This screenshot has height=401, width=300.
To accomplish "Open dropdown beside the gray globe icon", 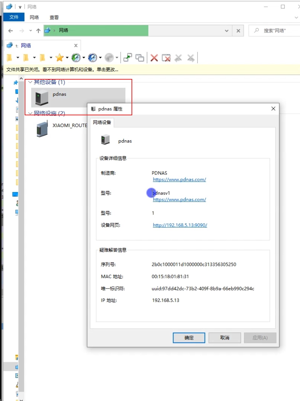I will [117, 58].
